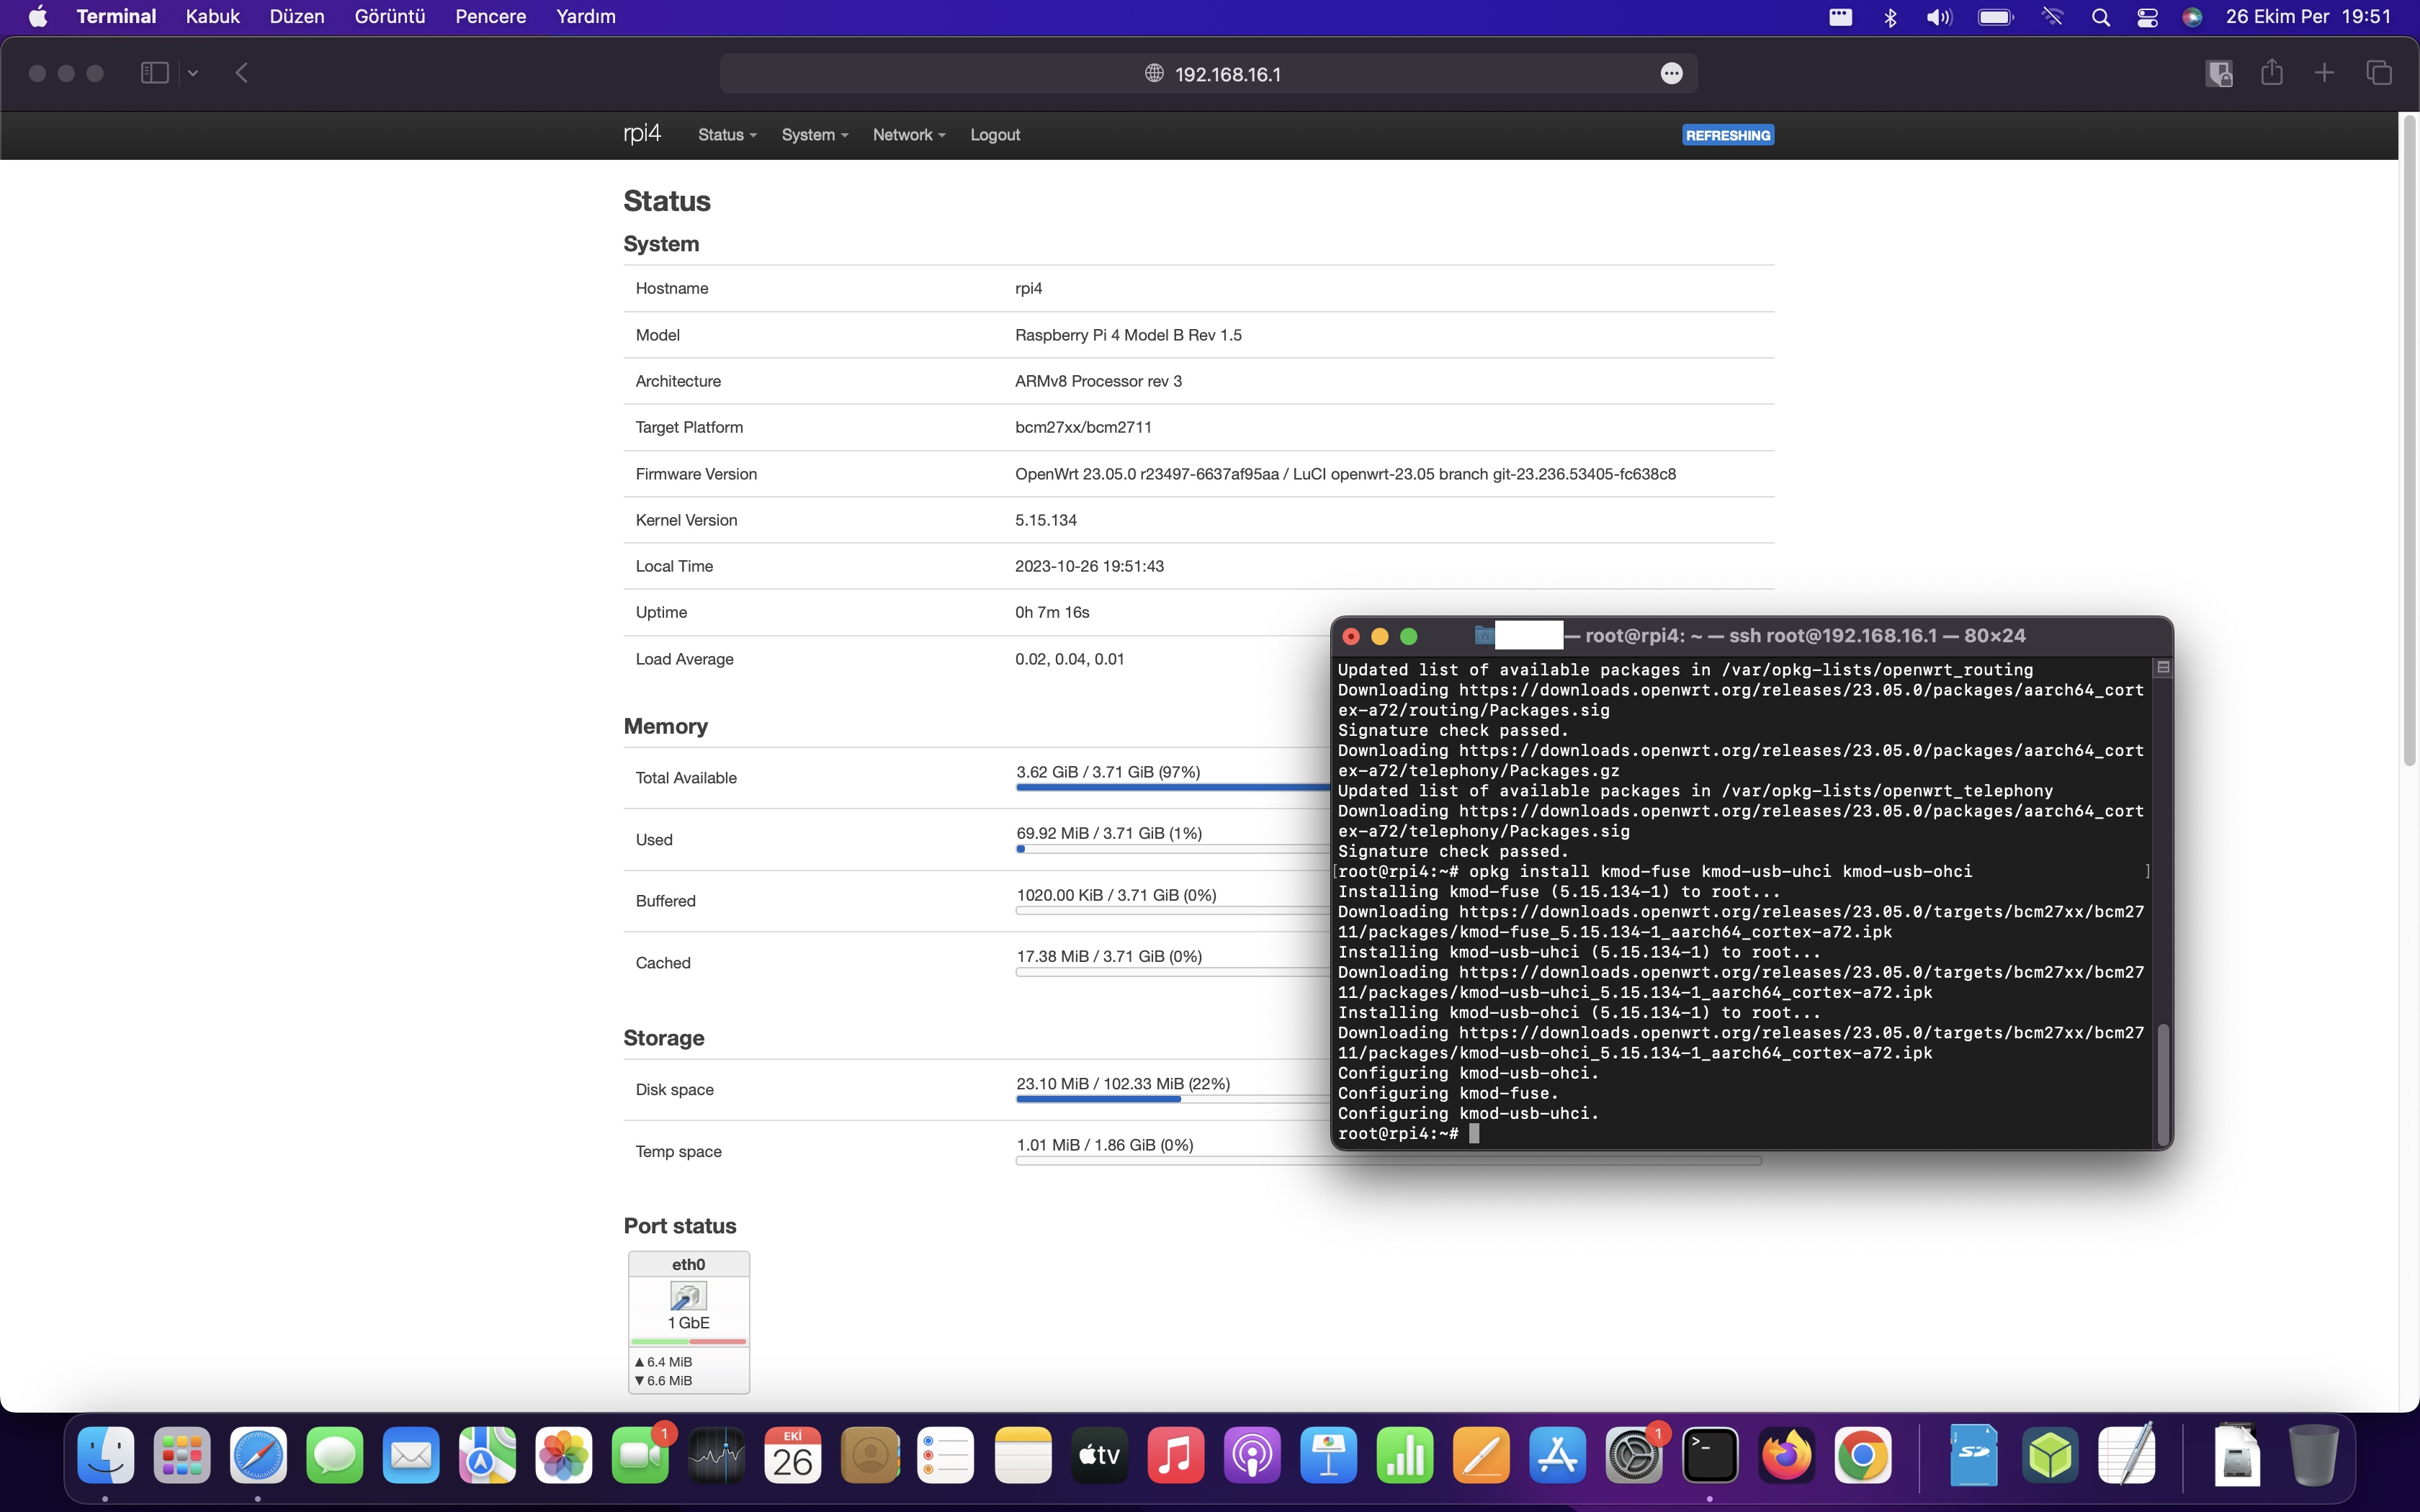Click the Kernel Version value 5.15.134
Viewport: 2420px width, 1512px height.
point(1046,520)
